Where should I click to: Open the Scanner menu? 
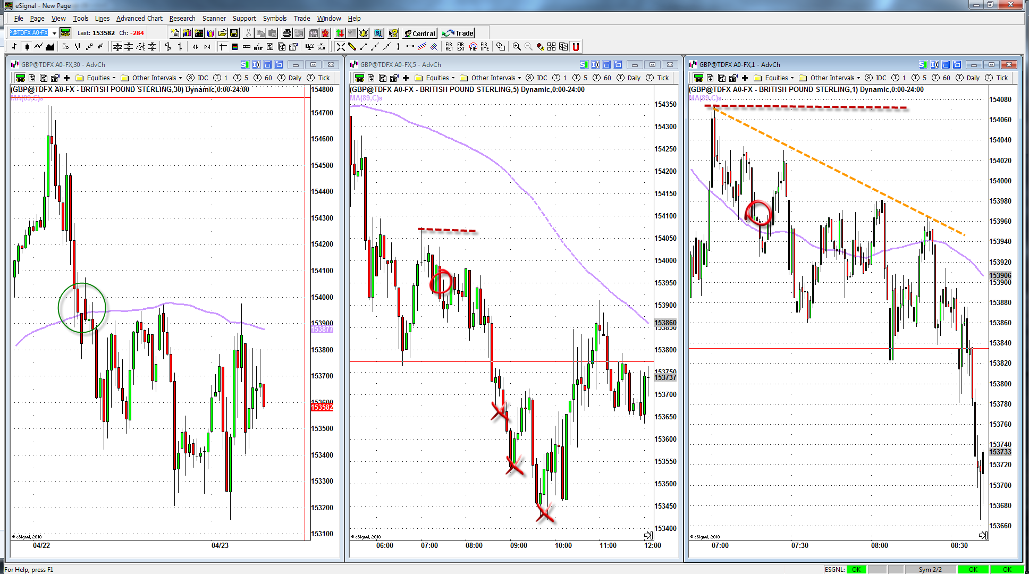tap(214, 19)
